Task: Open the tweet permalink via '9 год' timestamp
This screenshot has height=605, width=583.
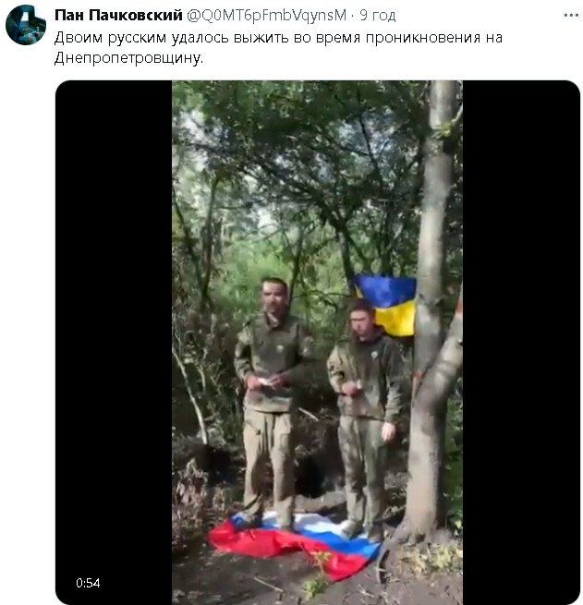Action: coord(377,16)
